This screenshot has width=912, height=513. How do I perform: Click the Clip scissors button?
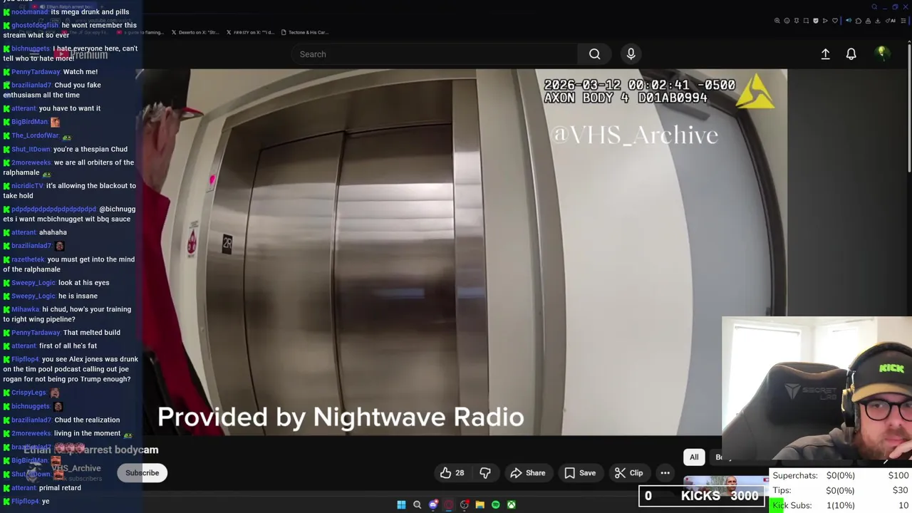pyautogui.click(x=629, y=472)
